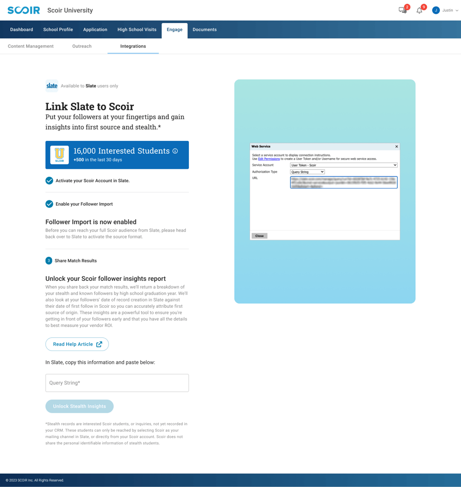This screenshot has height=487, width=461.
Task: Click the blurred URL text box
Action: pyautogui.click(x=344, y=182)
